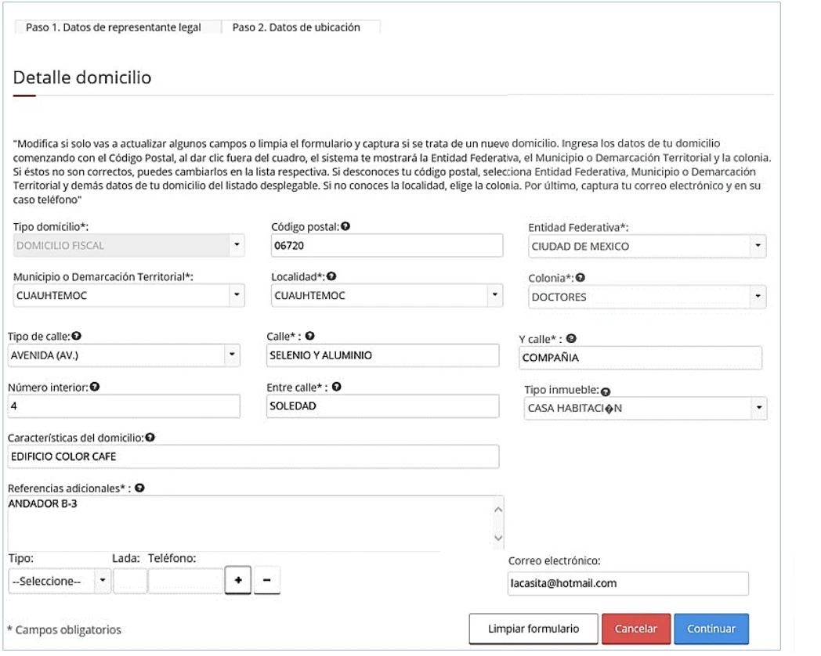Click the Teléfono number input field
This screenshot has height=656, width=821.
[186, 581]
